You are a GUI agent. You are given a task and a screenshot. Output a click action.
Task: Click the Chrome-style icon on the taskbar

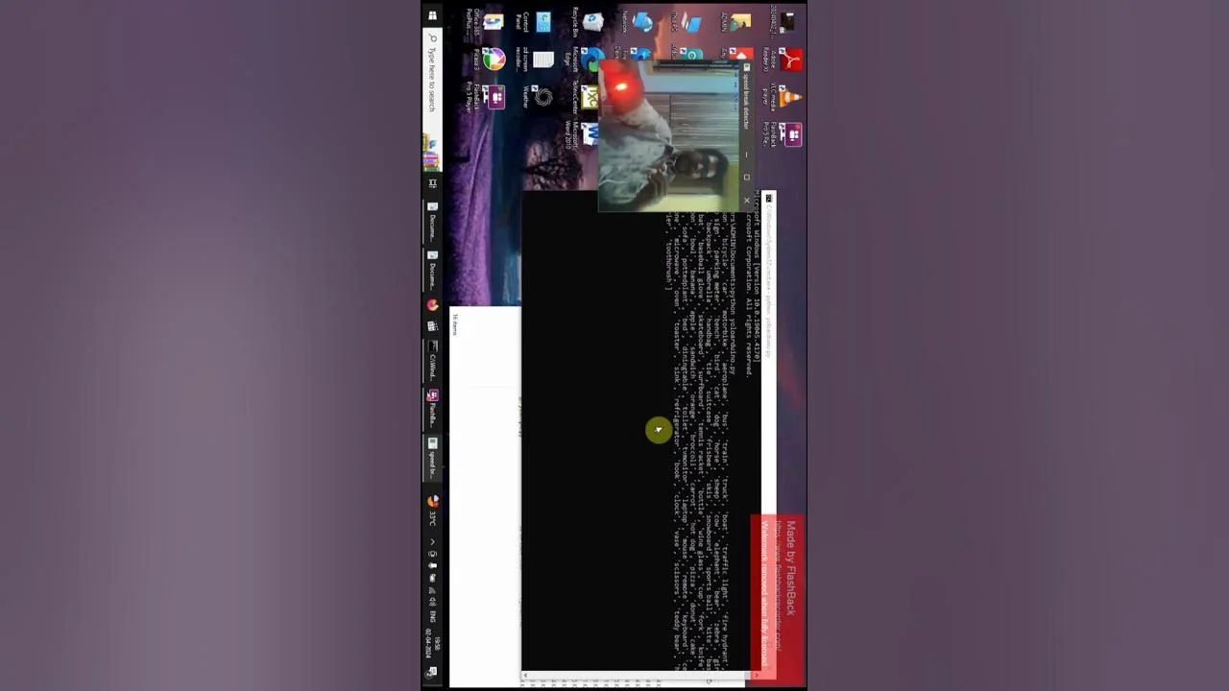(432, 305)
